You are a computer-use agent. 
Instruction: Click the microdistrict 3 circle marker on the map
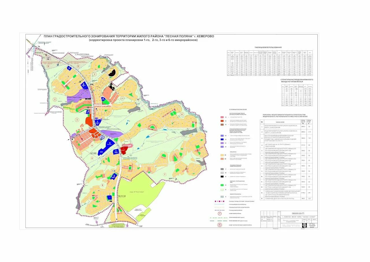77,120
